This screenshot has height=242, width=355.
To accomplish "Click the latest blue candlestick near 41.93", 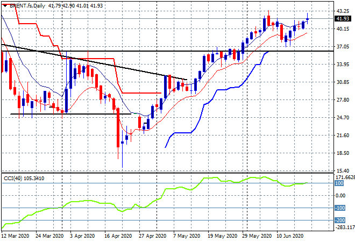I will [307, 19].
